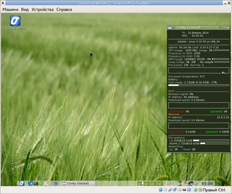Click the panel clock showing 01:30
Screen dimensions: 232x194
(x=207, y=183)
